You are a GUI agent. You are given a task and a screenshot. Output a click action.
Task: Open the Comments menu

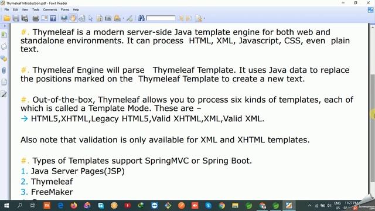[x=50, y=9]
